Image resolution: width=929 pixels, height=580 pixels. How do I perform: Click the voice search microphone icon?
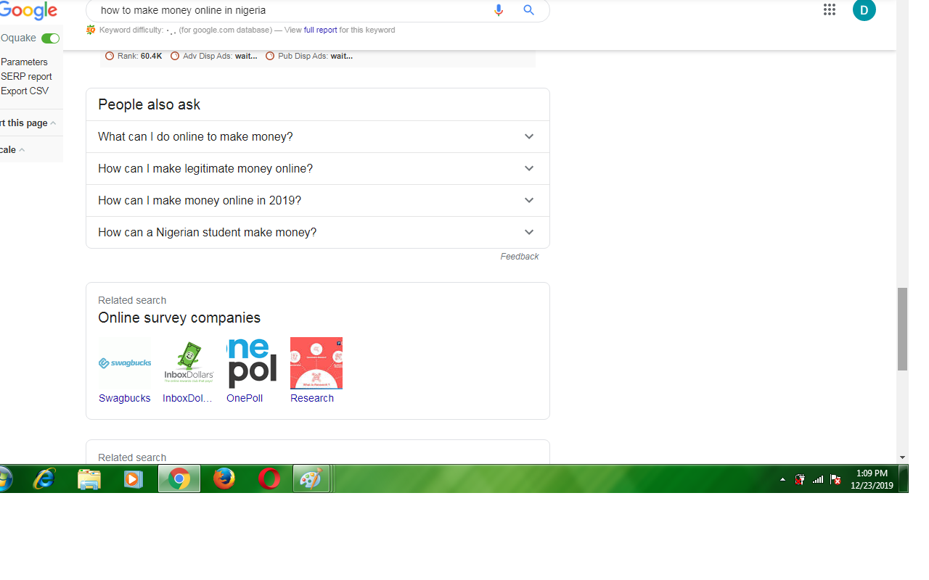pos(499,10)
